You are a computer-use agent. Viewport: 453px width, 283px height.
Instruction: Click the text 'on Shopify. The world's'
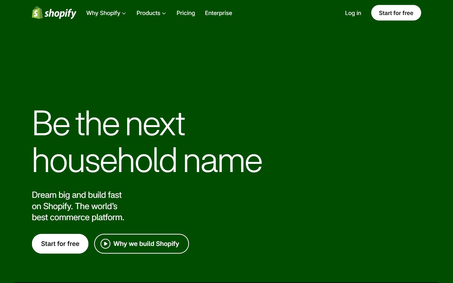point(74,206)
